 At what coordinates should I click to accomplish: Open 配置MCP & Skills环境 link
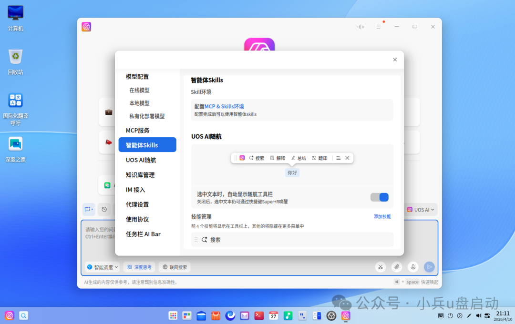point(218,106)
